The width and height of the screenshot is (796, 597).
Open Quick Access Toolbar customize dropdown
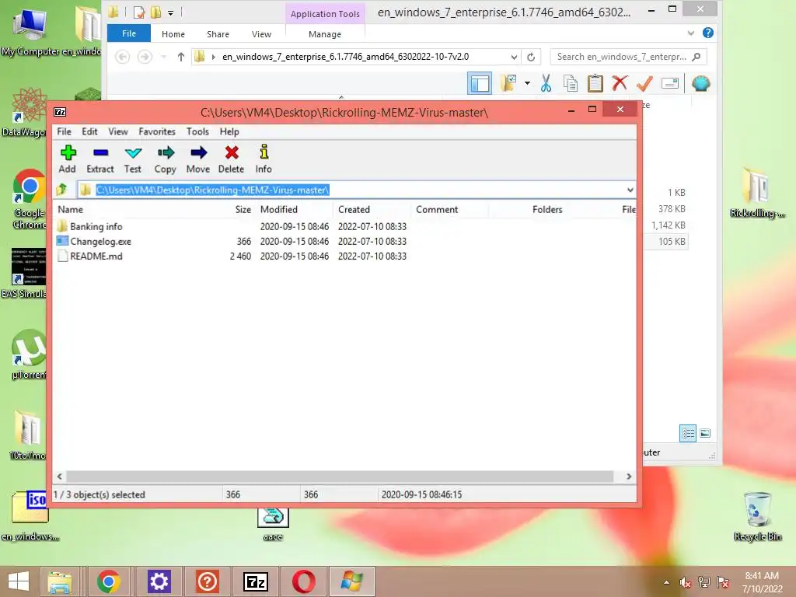[x=170, y=12]
